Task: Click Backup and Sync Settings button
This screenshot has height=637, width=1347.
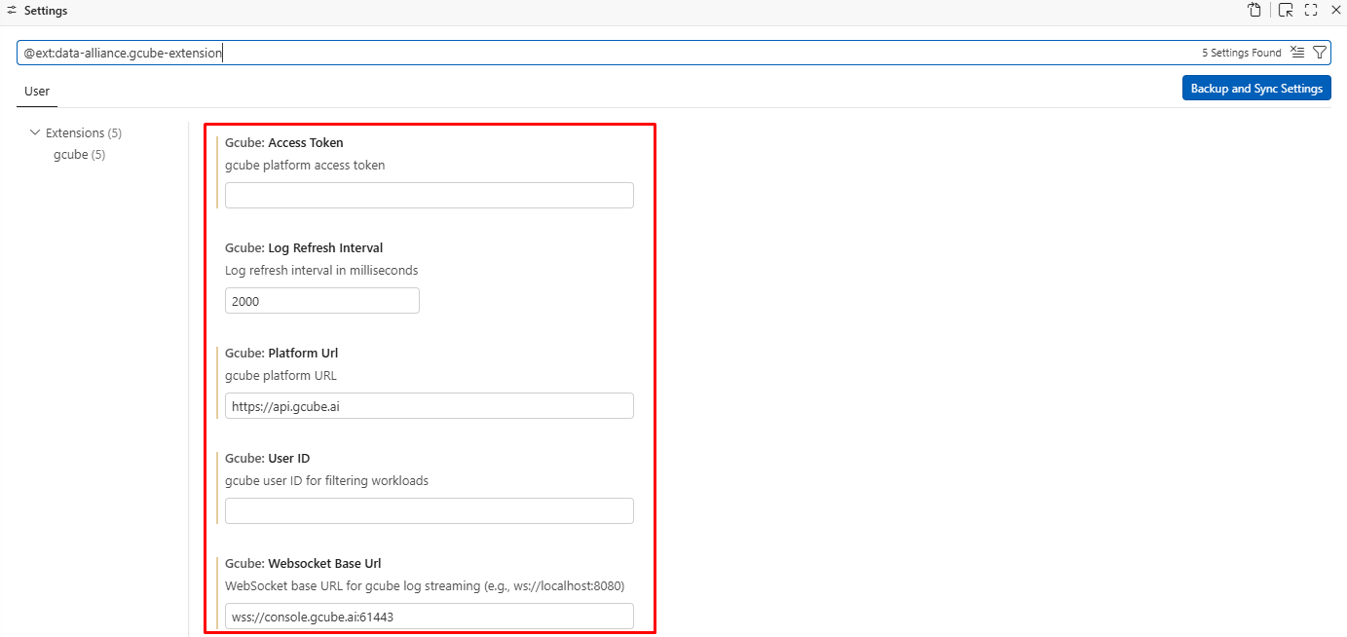Action: pyautogui.click(x=1256, y=88)
